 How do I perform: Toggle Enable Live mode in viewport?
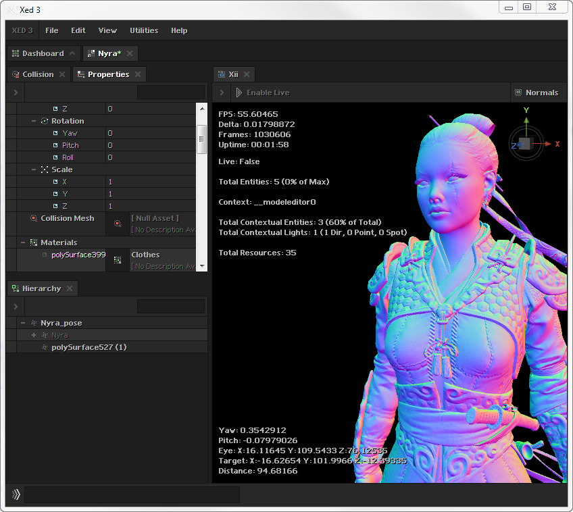(262, 93)
